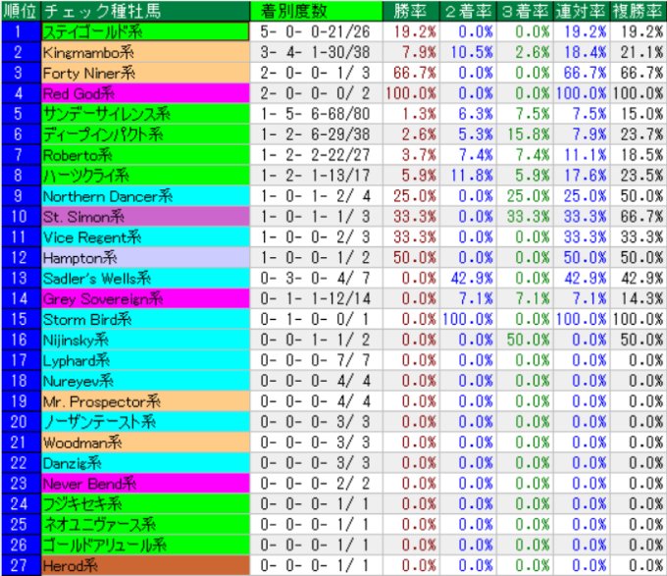Select the Roberto系 cell

click(x=145, y=155)
